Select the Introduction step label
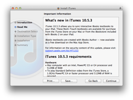 click(x=25, y=23)
